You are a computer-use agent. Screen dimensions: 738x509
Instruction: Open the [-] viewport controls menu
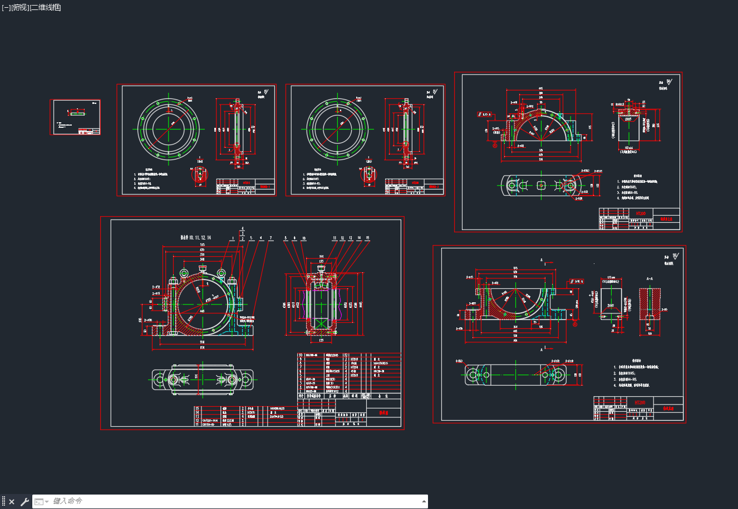6,7
